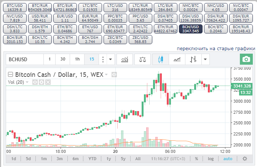Select the BCH/ETH pair

[65, 40]
